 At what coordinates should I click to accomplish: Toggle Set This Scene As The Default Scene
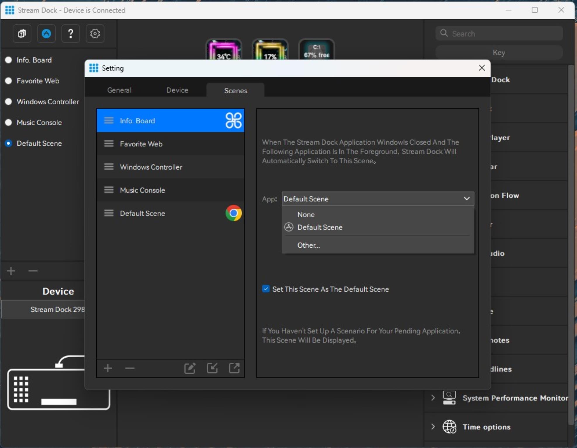coord(266,289)
